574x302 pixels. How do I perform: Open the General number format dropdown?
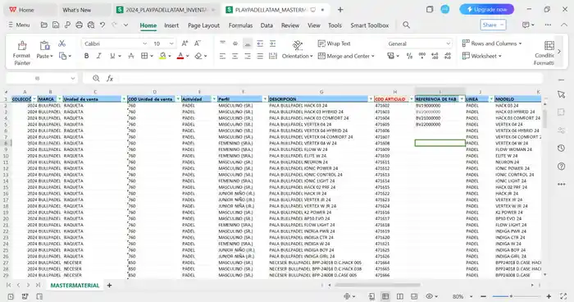(x=448, y=43)
